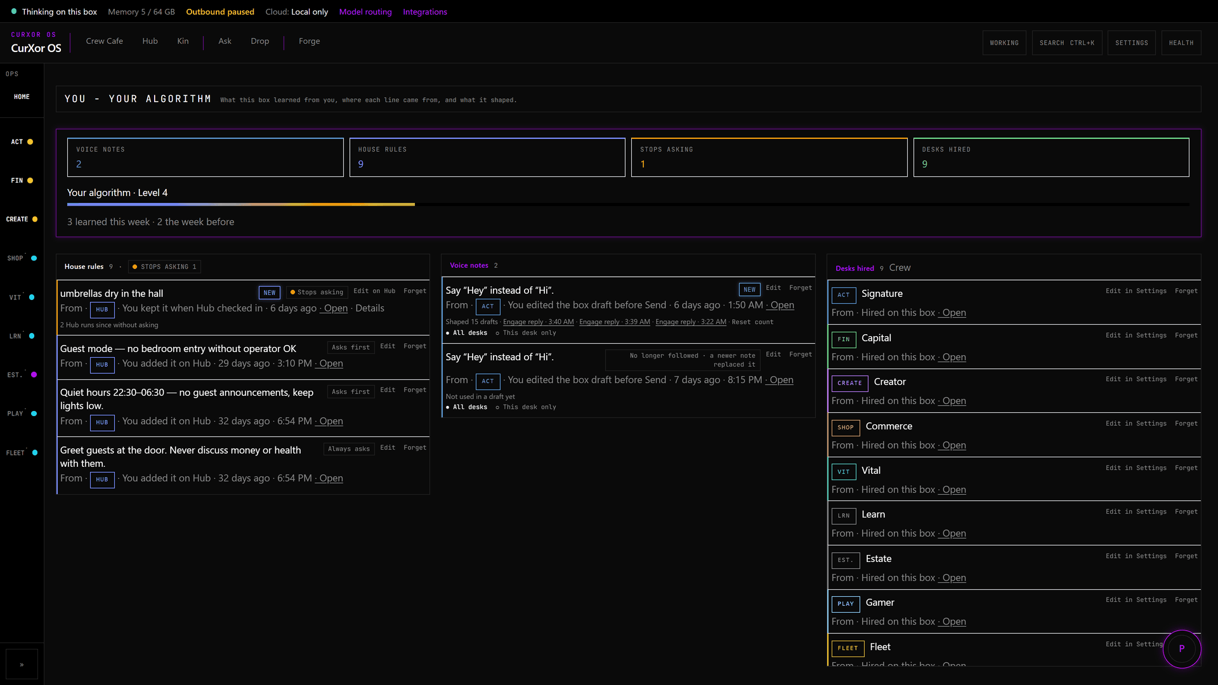Screen dimensions: 1218x685
Task: Click the DESKS HIRED stat card
Action: [1051, 157]
